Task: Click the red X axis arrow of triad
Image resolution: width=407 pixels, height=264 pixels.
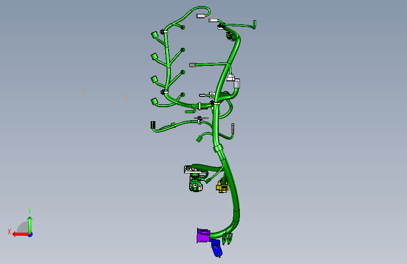Action: pos(21,234)
